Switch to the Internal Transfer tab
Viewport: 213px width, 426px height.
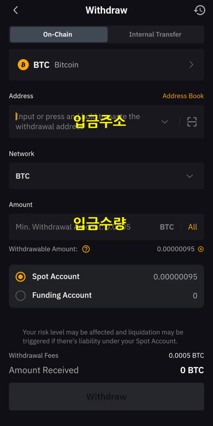point(155,35)
